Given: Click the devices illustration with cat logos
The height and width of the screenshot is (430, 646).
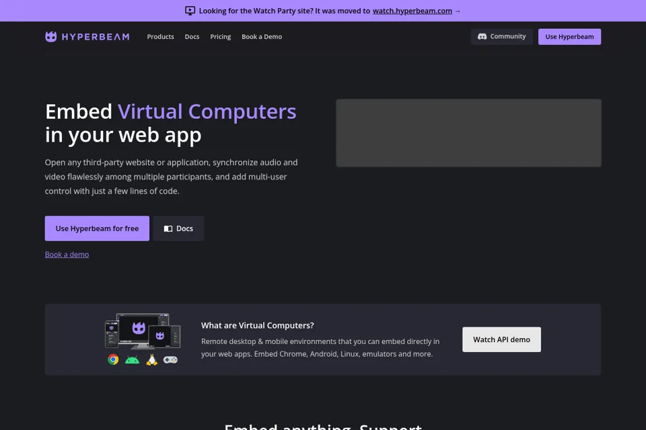Looking at the screenshot, I should point(143,331).
